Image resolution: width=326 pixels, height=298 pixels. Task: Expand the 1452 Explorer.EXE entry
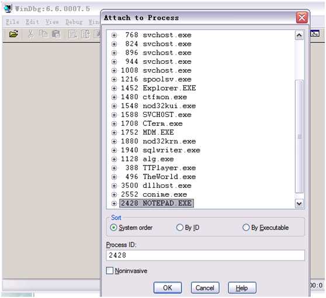[x=114, y=88]
